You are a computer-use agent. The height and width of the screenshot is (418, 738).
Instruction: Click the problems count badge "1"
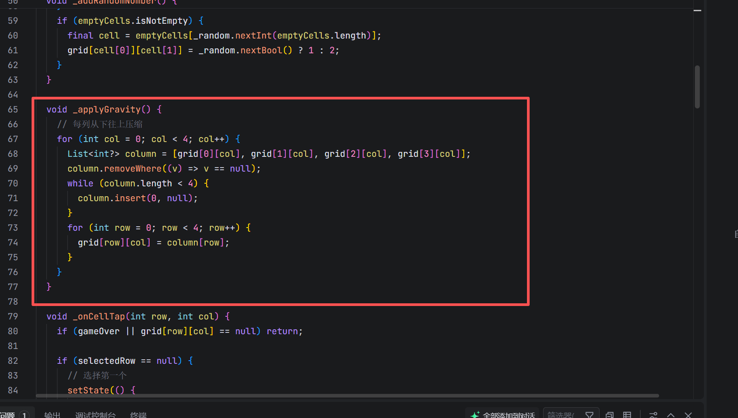click(24, 415)
